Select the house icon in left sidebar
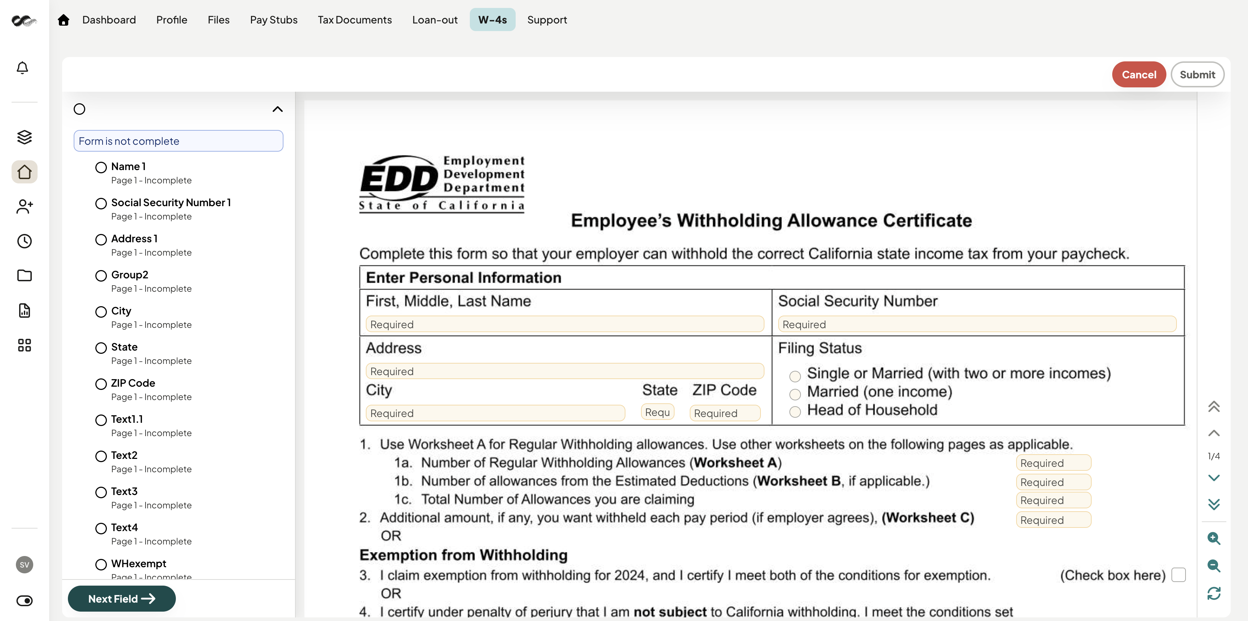 point(25,172)
